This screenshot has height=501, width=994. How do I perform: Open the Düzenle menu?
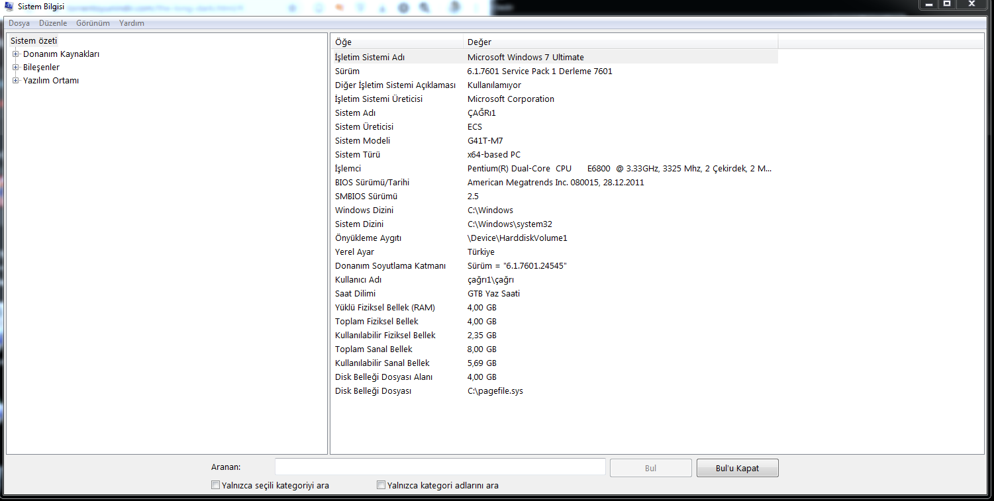point(53,23)
